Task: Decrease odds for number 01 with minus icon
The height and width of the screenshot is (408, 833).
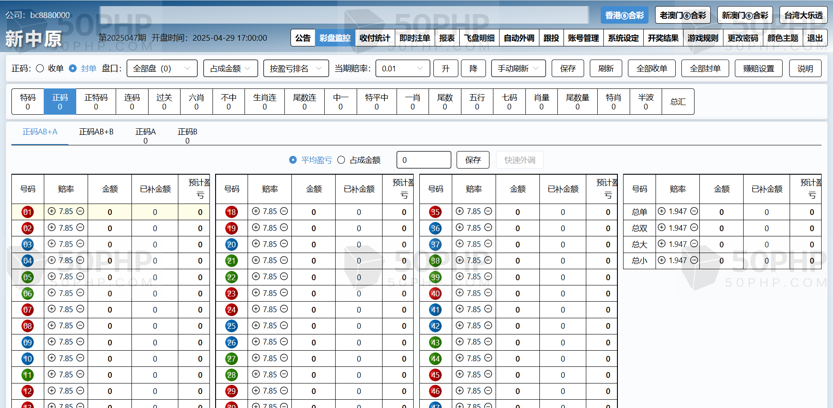Action: tap(80, 211)
